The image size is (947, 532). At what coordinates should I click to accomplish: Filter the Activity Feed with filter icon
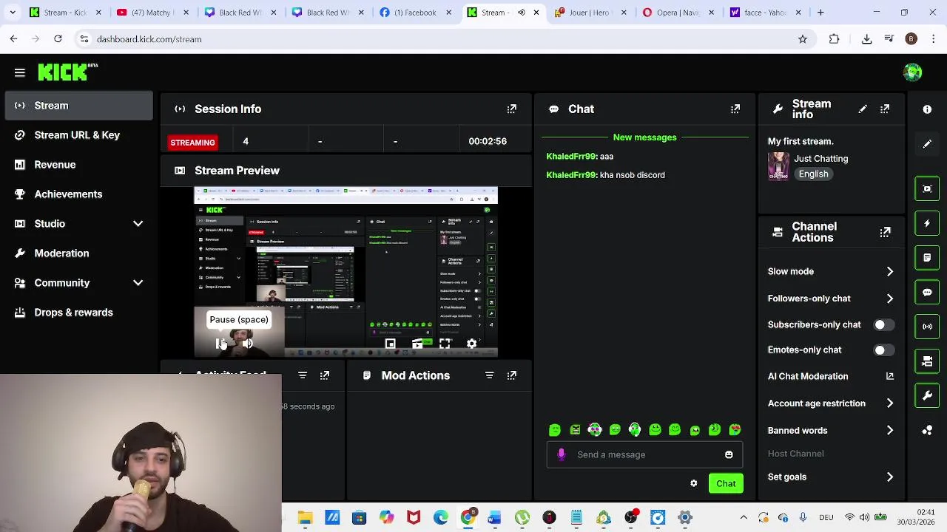pos(303,375)
